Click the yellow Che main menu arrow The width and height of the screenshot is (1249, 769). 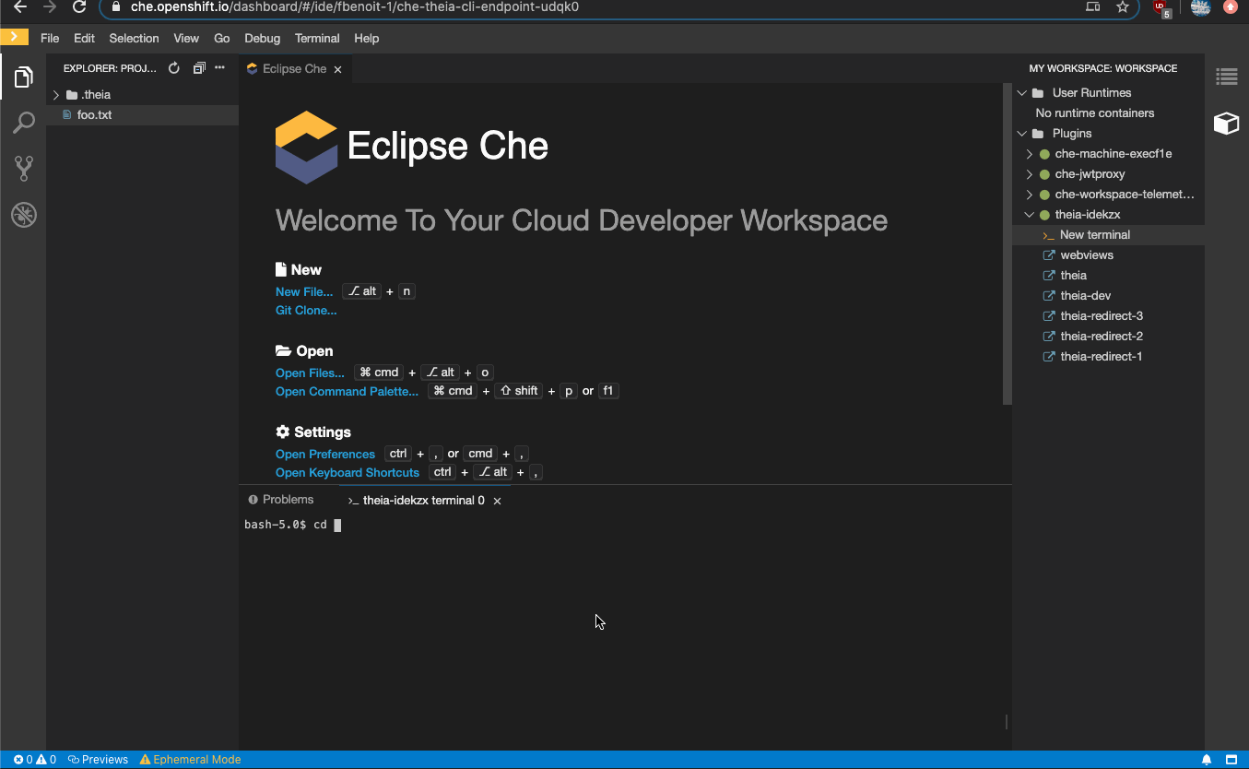[x=14, y=37]
